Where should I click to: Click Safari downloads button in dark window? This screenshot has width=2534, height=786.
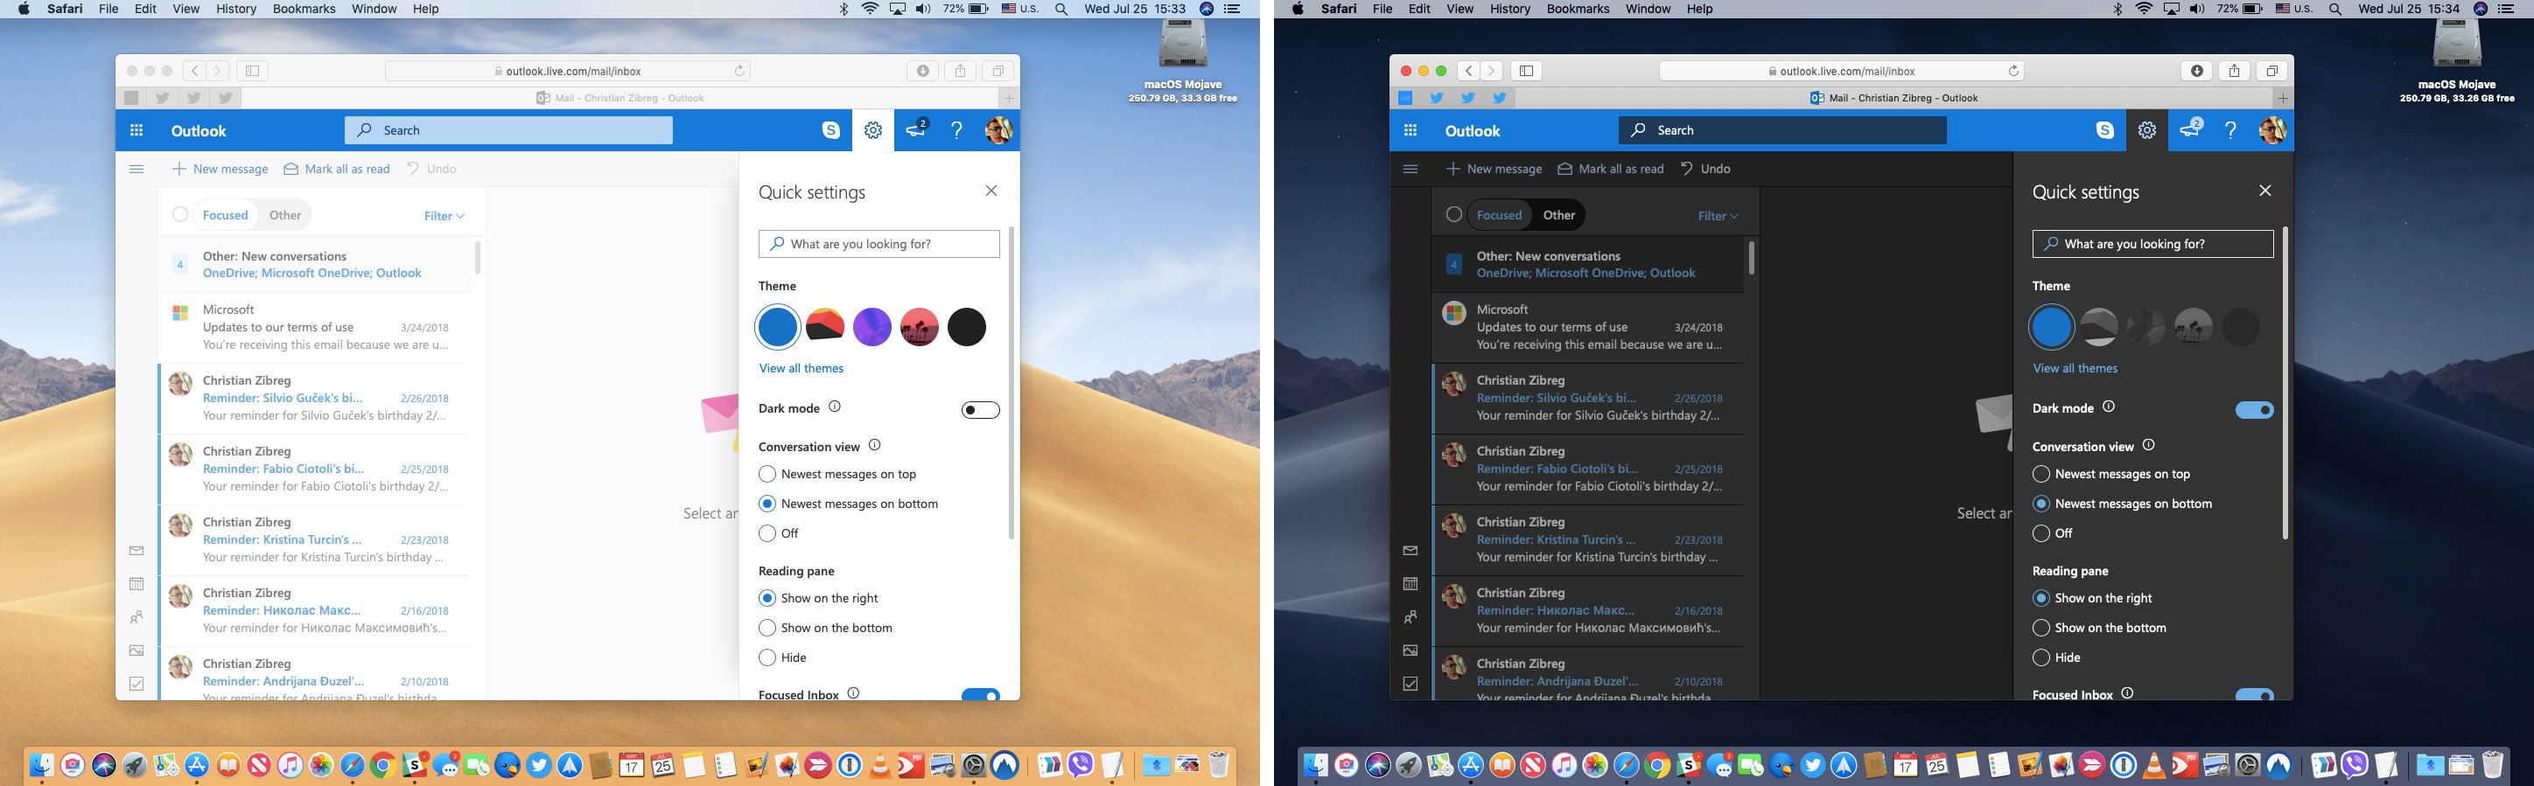[2196, 71]
